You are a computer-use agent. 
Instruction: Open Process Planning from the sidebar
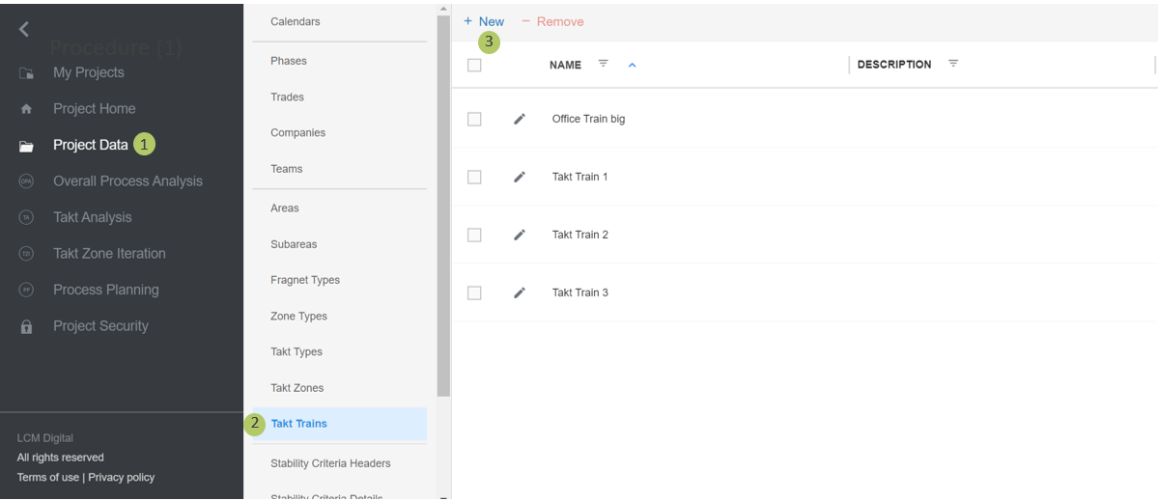[x=105, y=290]
